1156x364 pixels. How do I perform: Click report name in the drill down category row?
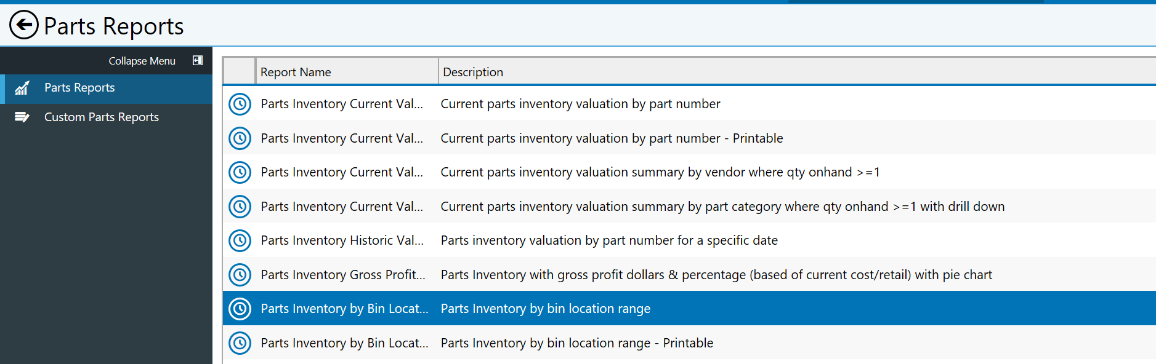tap(342, 207)
